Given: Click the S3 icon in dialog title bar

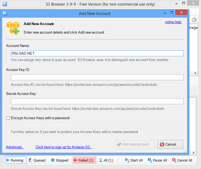Looking at the screenshot, I should [5, 13].
